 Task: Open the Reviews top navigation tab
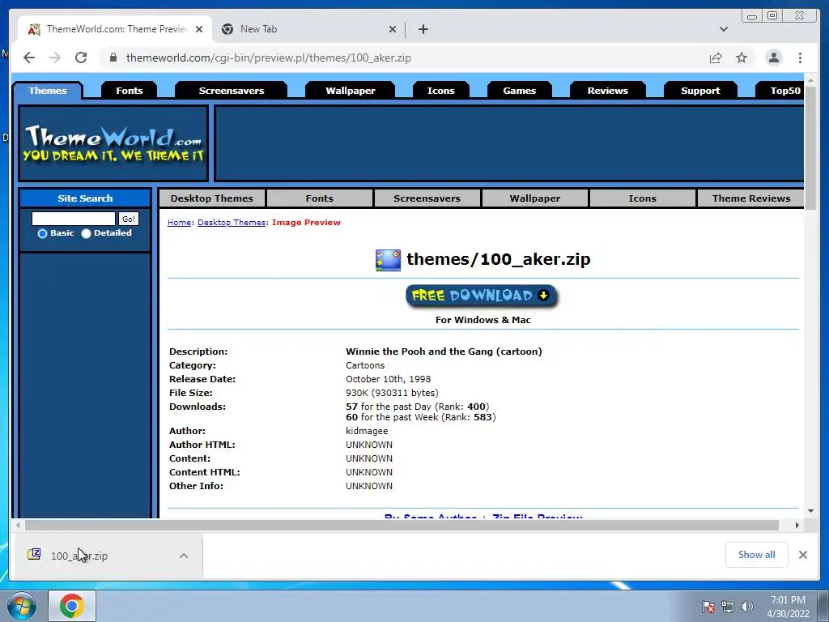coord(607,91)
